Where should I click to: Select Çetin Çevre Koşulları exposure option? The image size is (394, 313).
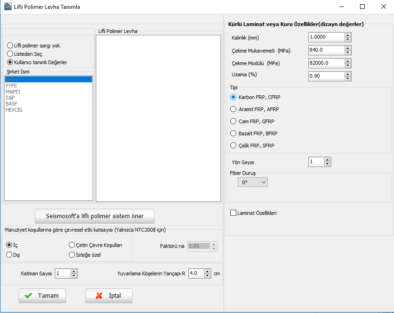pos(72,245)
